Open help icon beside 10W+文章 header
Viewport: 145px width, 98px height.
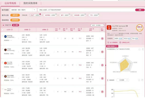click(60, 29)
